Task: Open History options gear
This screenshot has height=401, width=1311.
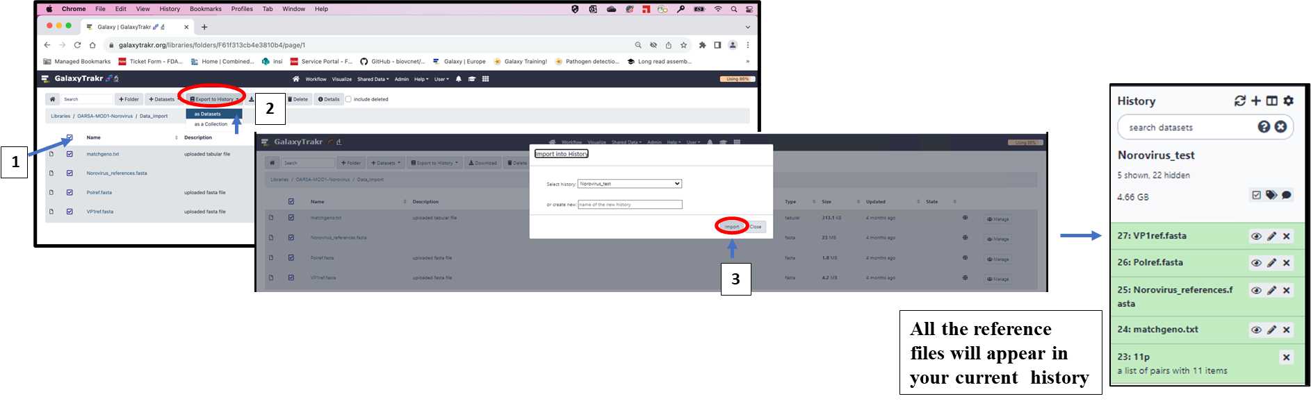Action: click(x=1289, y=101)
